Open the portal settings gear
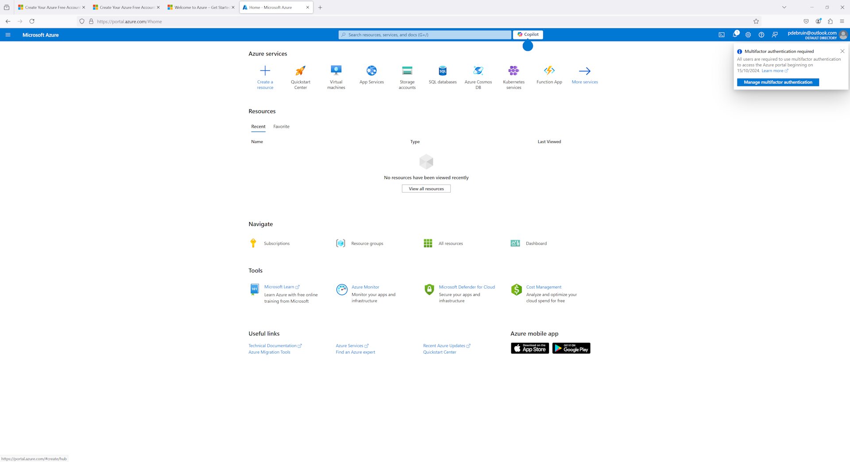The image size is (850, 462). (x=748, y=35)
